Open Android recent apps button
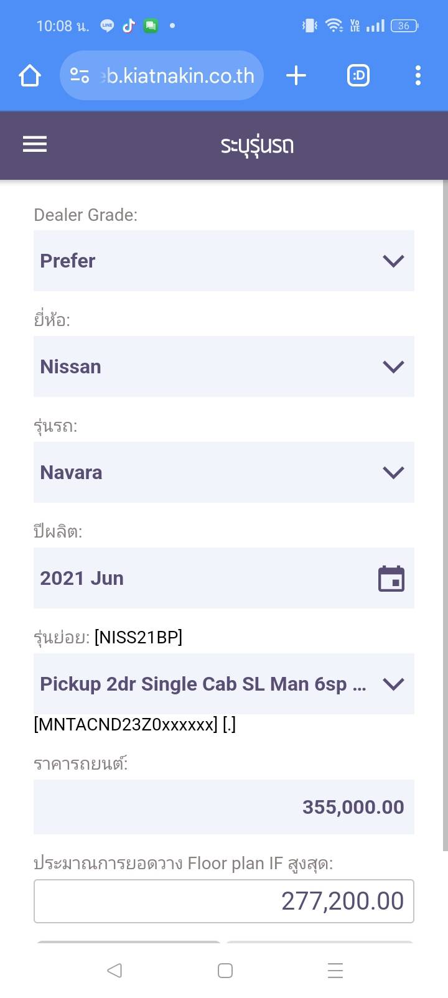This screenshot has width=448, height=998. tap(335, 971)
